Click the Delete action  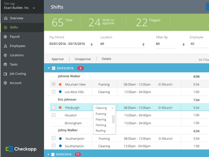pos(106,59)
